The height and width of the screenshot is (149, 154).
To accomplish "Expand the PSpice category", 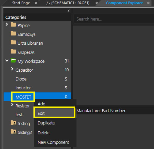I will point(7,24).
